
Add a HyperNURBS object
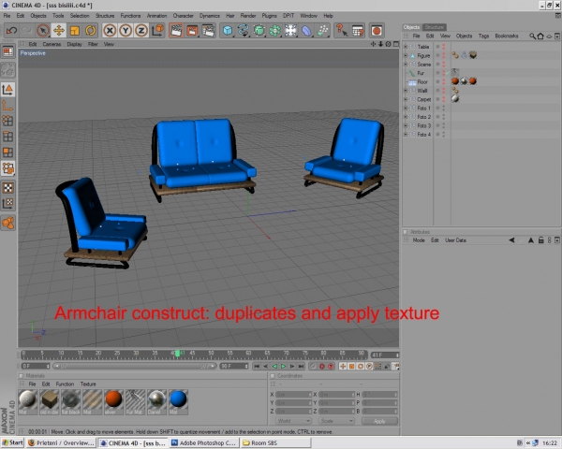259,31
